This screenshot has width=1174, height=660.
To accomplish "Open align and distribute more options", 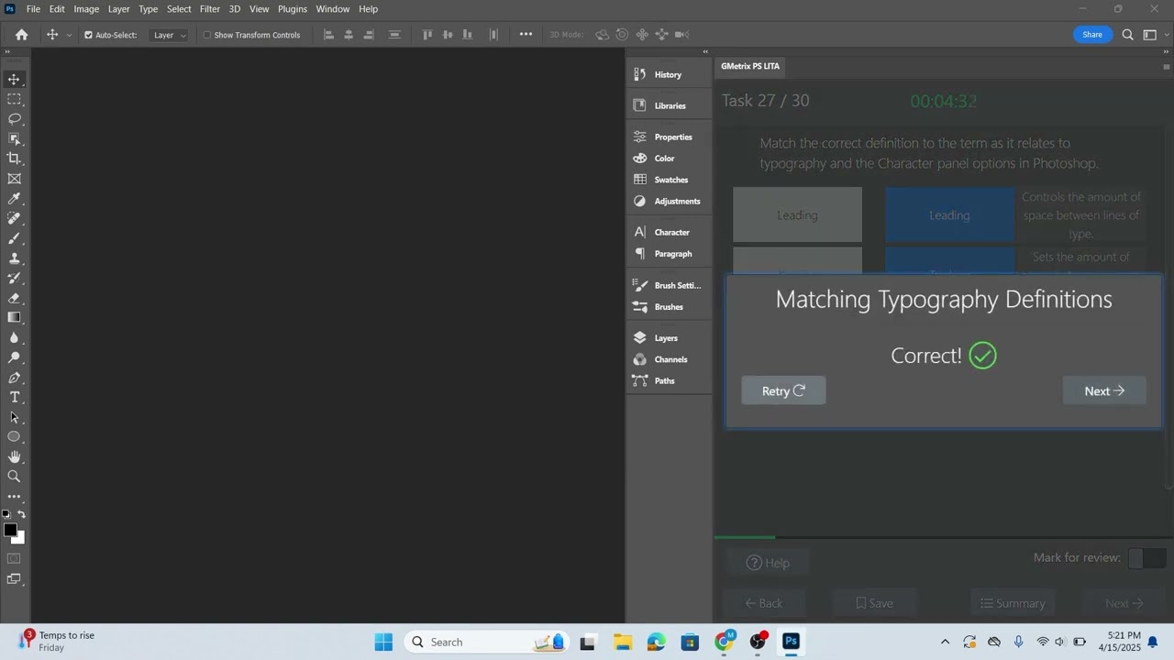I will (526, 35).
